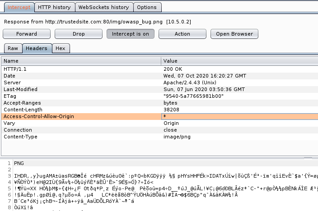
Task: Select the Accept-Ranges header name
Action: pos(81,103)
